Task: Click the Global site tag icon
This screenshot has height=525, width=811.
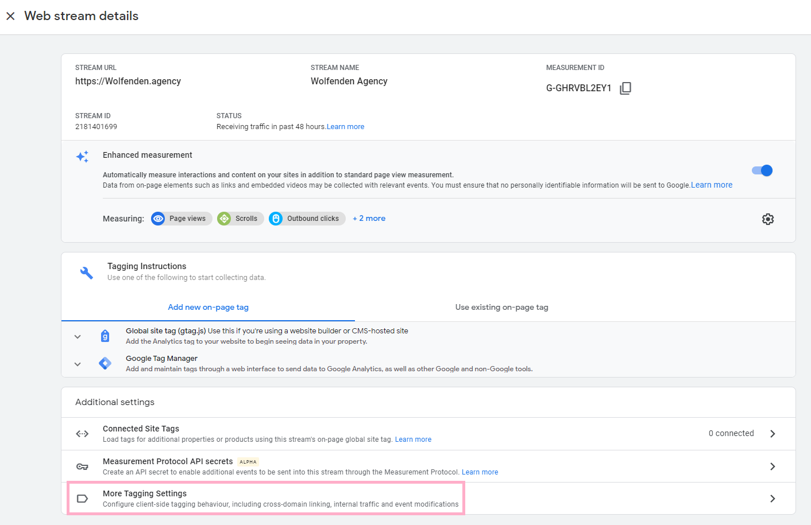Action: 105,336
